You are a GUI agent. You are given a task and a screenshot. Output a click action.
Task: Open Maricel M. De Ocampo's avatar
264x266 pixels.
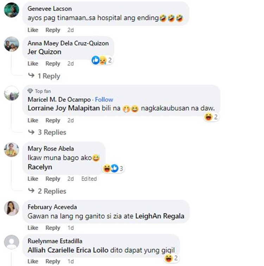point(12,93)
